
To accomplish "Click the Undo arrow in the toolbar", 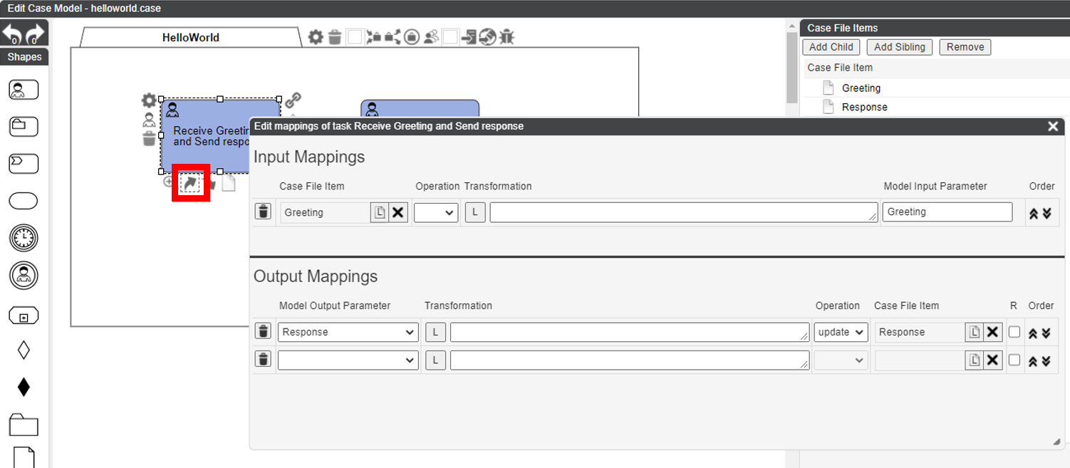I will coord(13,33).
